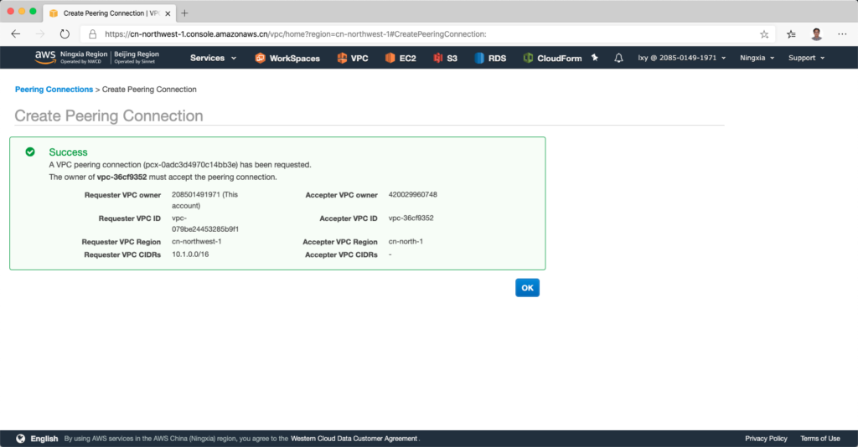The height and width of the screenshot is (447, 858).
Task: Click the pin shortcuts icon
Action: pos(595,58)
